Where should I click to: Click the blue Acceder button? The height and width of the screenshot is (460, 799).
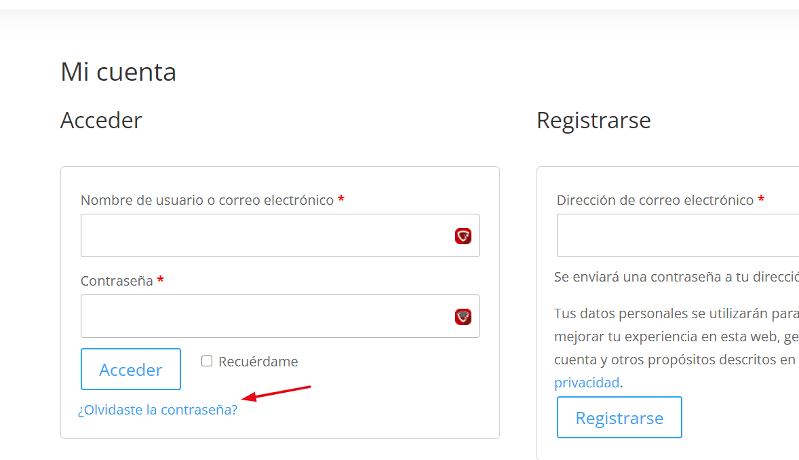click(x=130, y=369)
